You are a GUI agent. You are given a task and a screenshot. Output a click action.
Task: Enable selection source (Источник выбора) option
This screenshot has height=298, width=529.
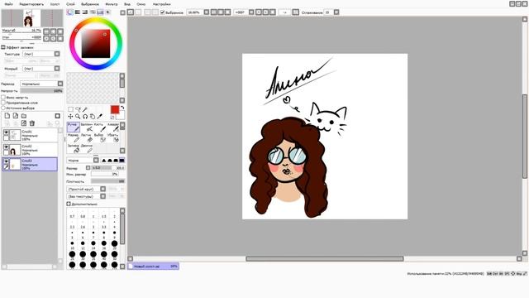tap(3, 108)
